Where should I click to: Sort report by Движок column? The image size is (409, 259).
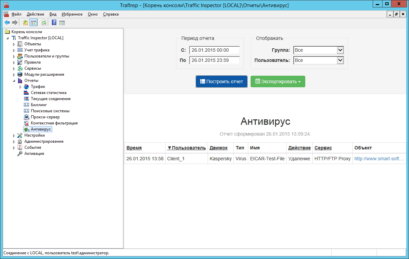218,148
